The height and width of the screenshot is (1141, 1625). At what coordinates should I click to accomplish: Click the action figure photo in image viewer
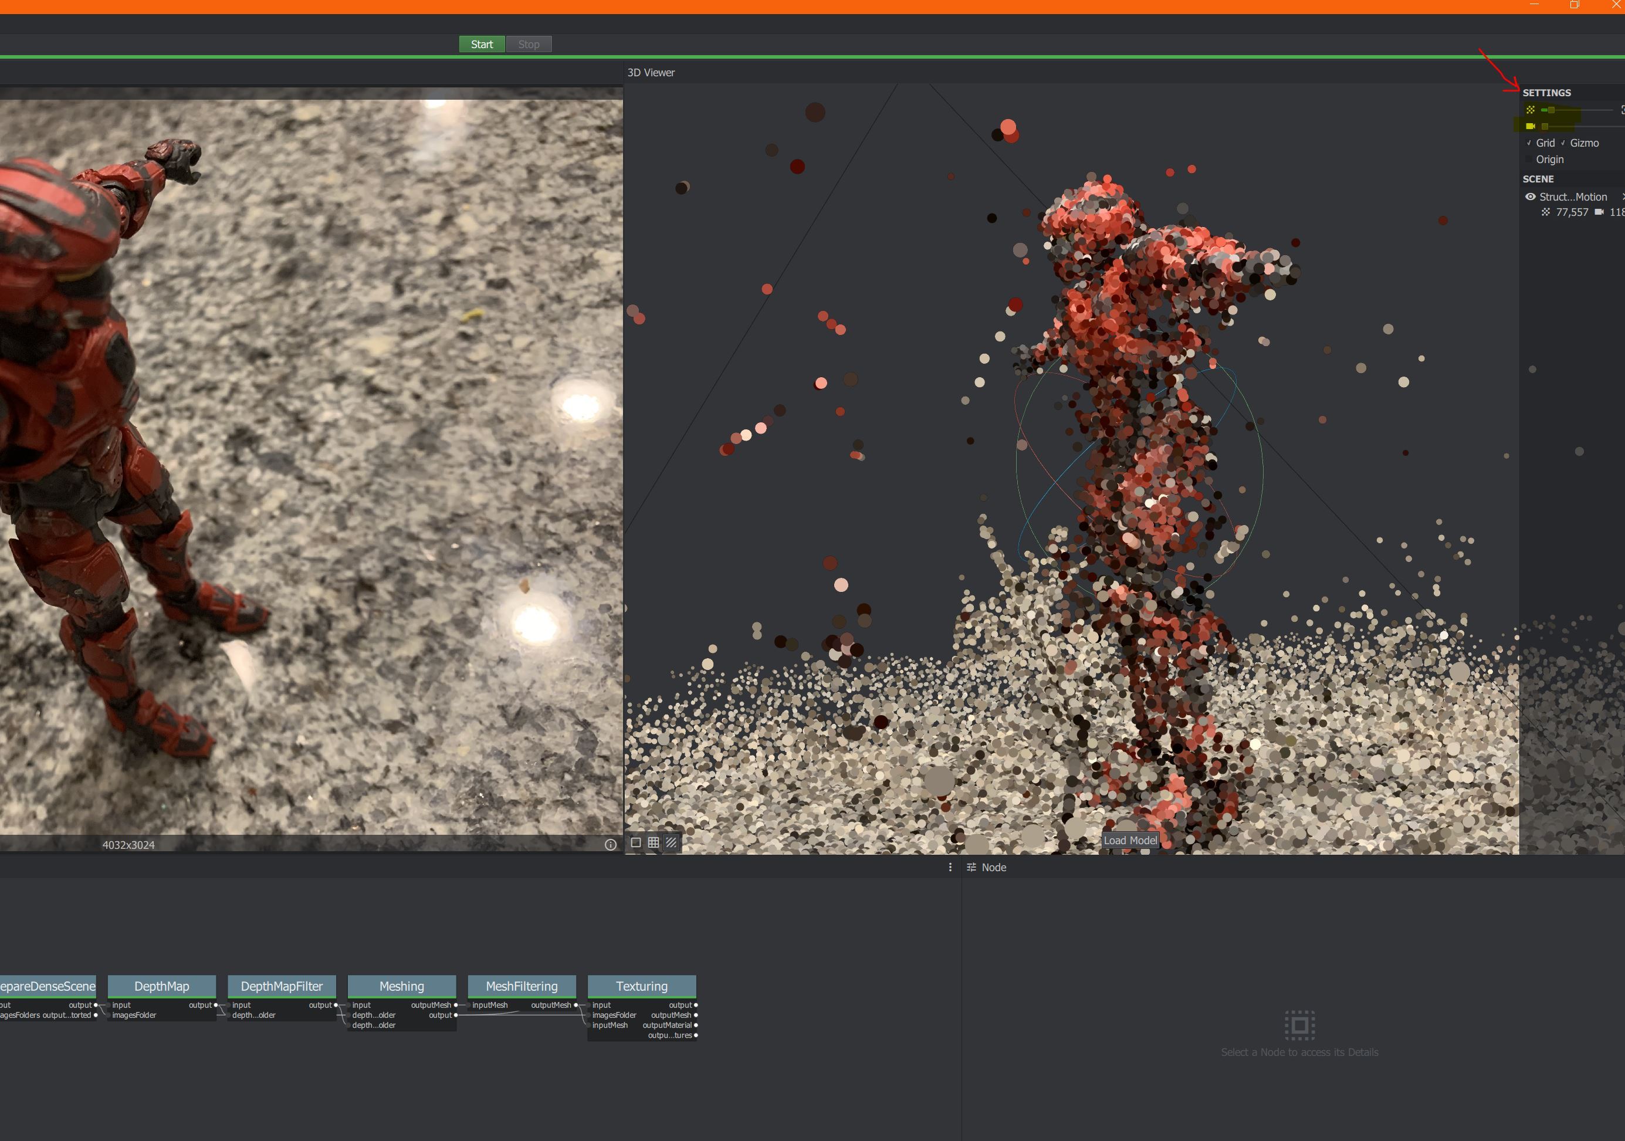tap(311, 467)
